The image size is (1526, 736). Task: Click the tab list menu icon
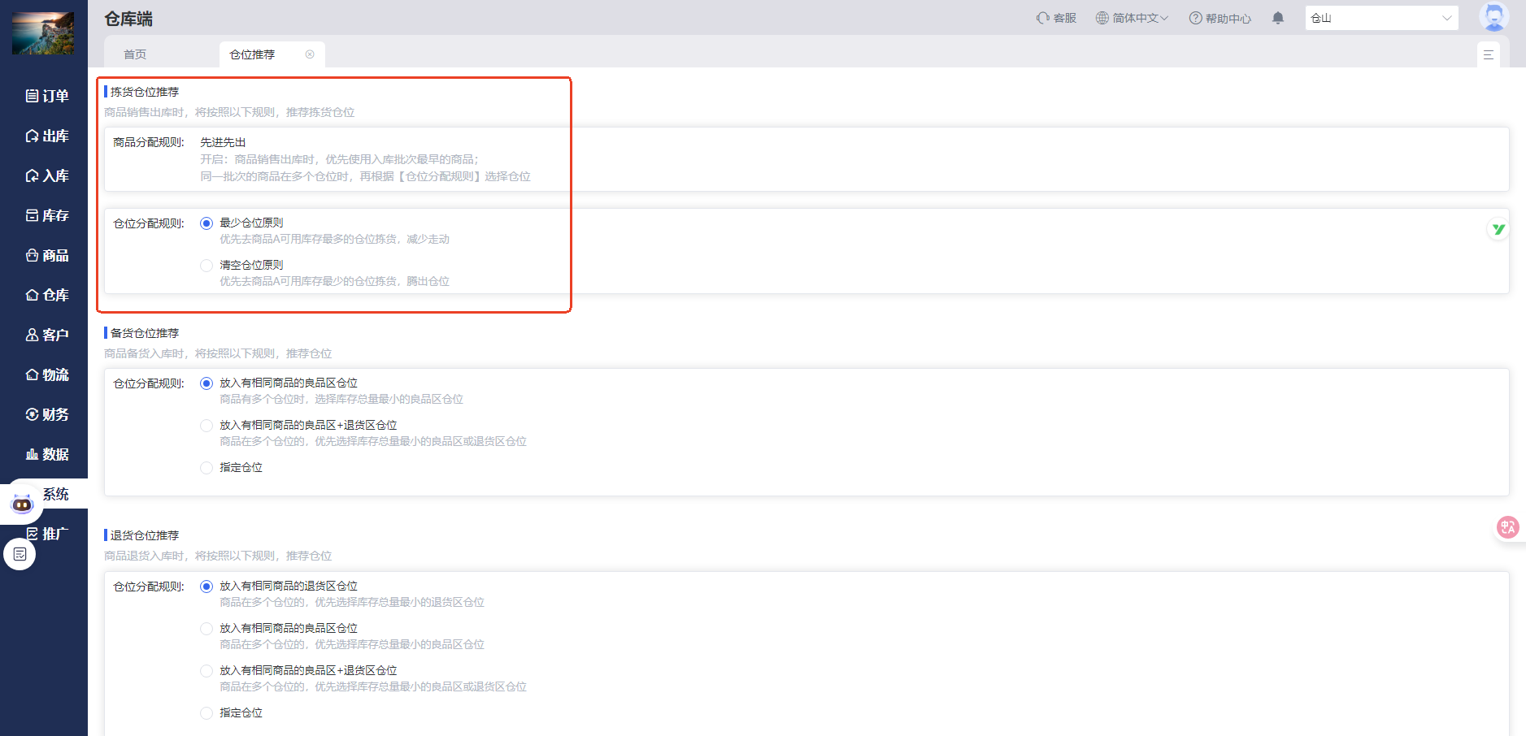click(1488, 54)
